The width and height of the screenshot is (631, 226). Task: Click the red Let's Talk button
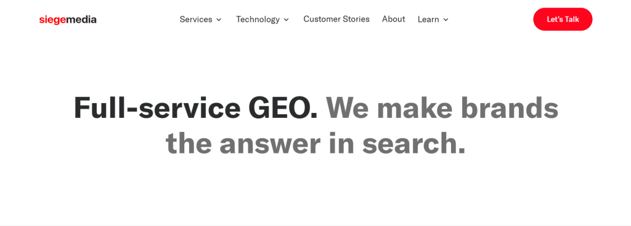click(x=563, y=19)
